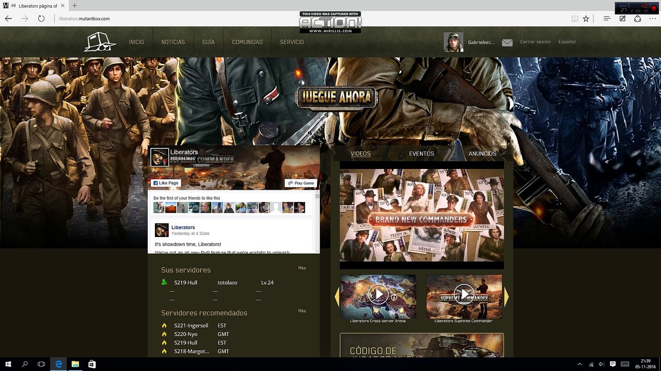
Task: Show hidden tray icons chevron
Action: click(x=579, y=364)
